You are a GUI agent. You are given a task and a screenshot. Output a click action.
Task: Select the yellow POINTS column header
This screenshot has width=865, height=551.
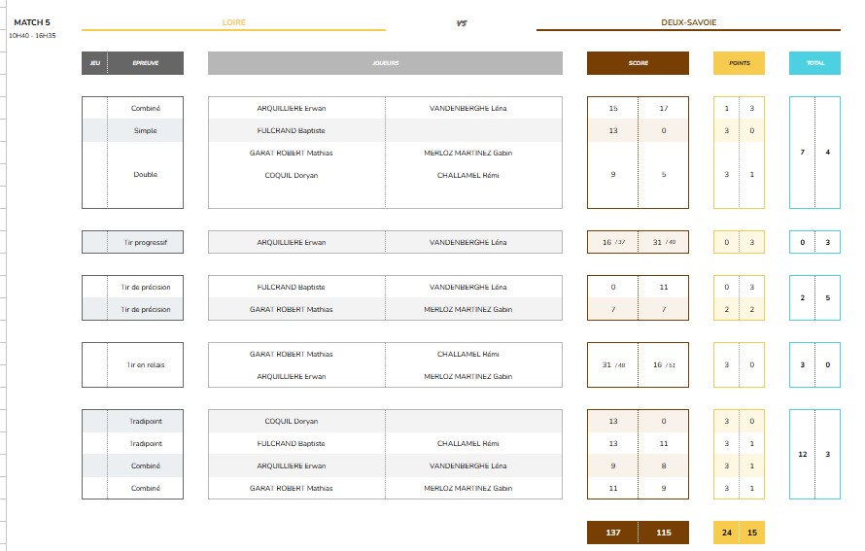tap(739, 63)
